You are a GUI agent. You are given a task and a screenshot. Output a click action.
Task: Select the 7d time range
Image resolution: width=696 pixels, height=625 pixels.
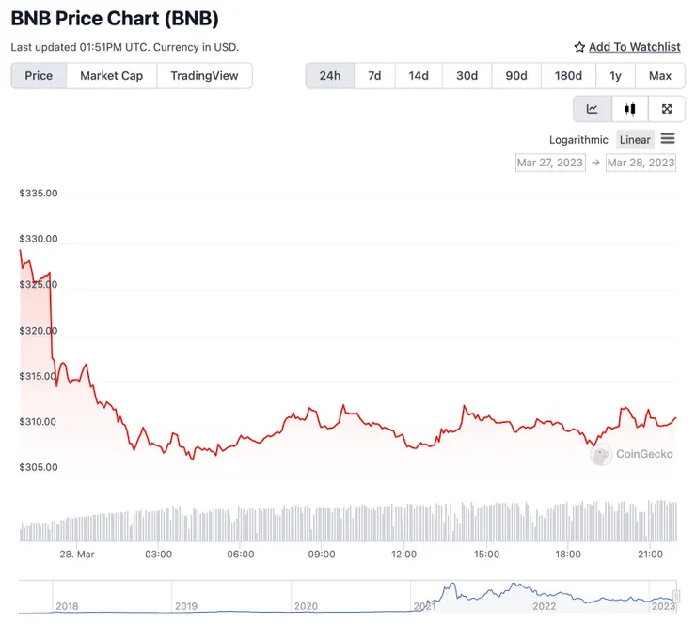point(374,76)
